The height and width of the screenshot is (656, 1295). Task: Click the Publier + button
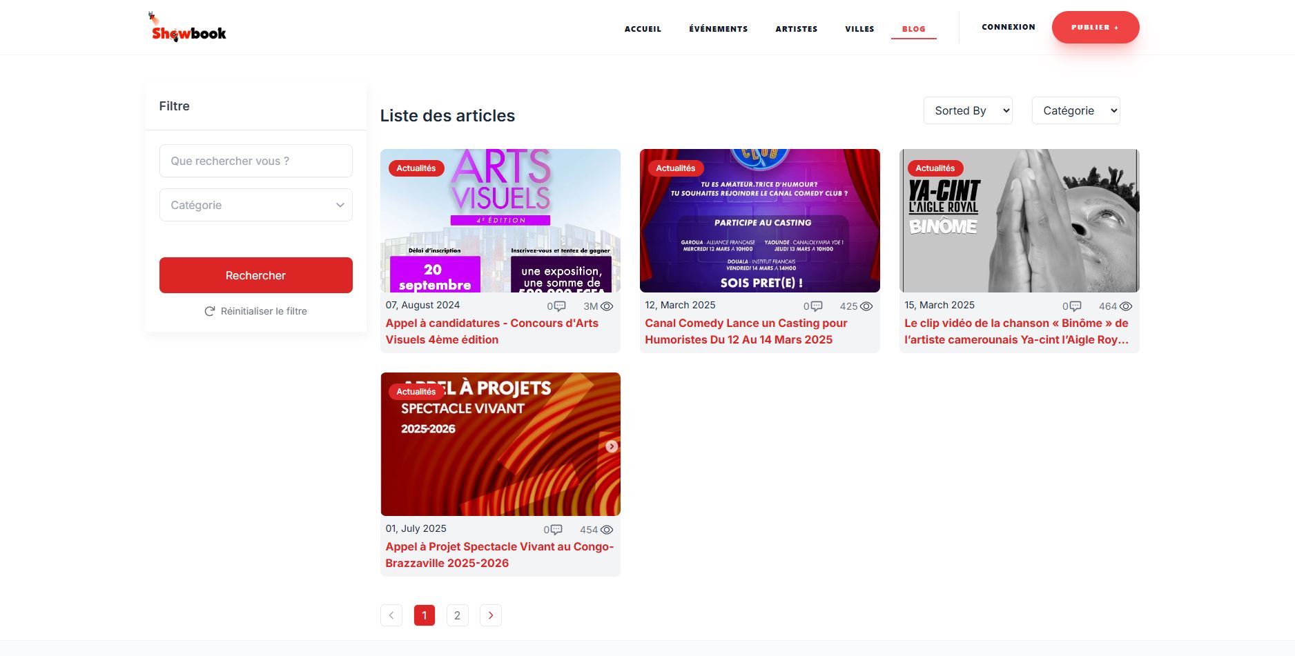coord(1096,28)
